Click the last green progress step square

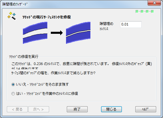152,11
